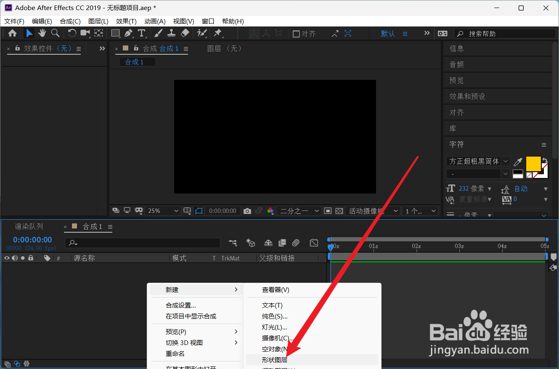The width and height of the screenshot is (559, 369).
Task: Select the Puppet Pin tool
Action: tap(217, 33)
